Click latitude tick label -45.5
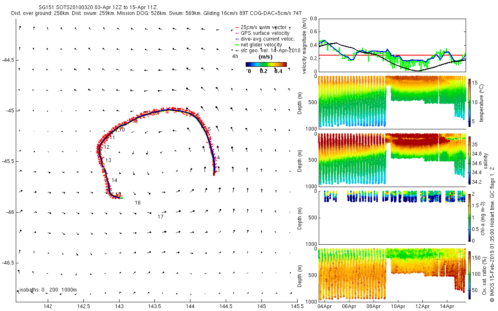The height and width of the screenshot is (311, 498). click(7, 161)
